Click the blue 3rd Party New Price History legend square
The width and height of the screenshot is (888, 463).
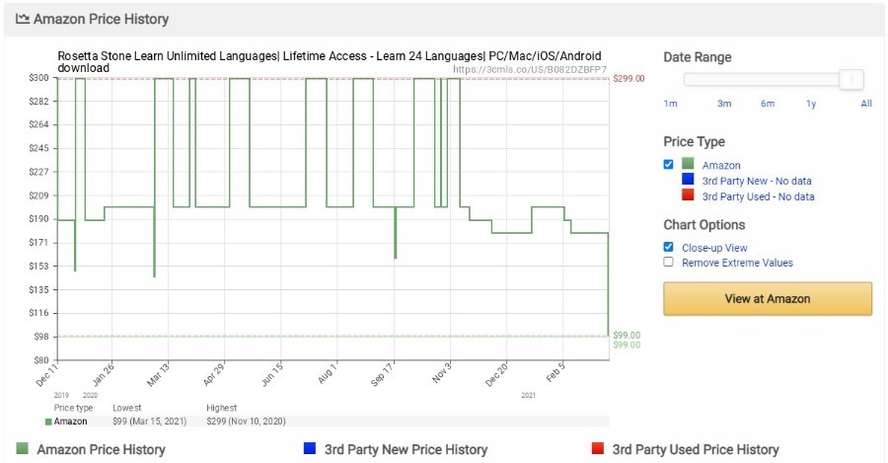click(x=309, y=448)
